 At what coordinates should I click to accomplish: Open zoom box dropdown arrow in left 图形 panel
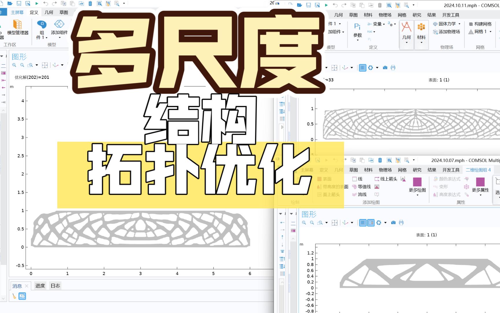click(x=37, y=65)
